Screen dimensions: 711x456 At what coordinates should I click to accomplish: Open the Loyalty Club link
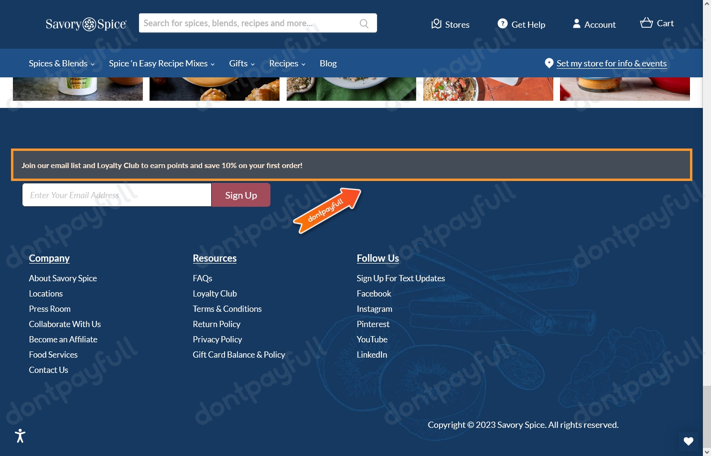215,293
